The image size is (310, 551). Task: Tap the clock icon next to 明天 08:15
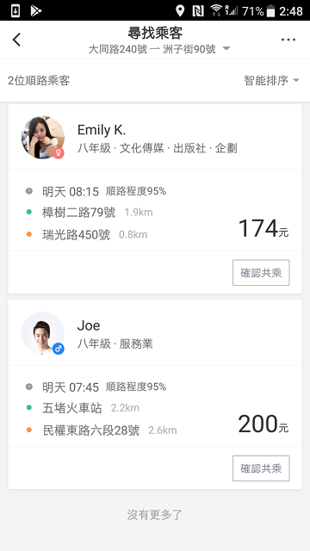(29, 191)
